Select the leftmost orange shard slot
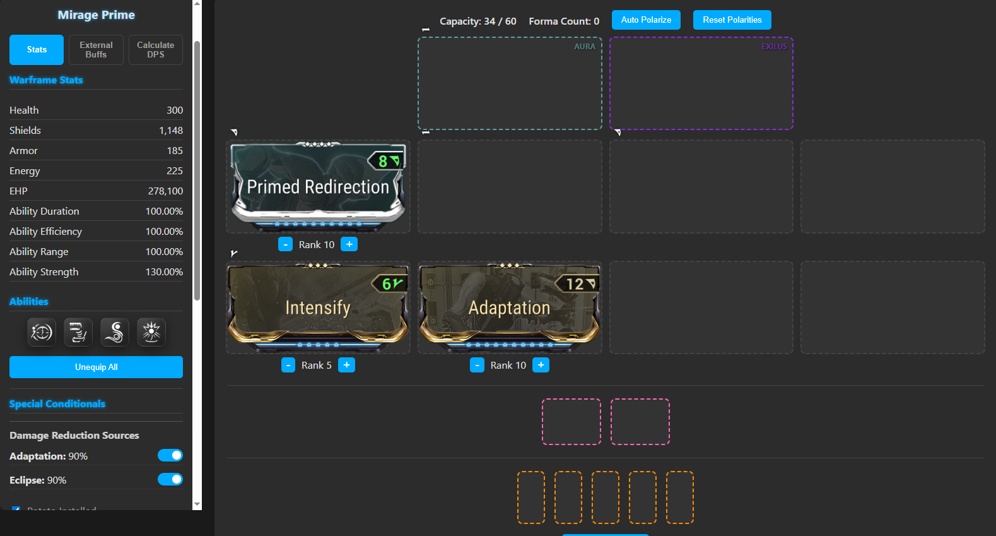The image size is (996, 536). click(531, 497)
